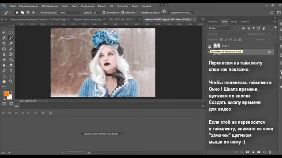
Task: Toggle Lock transparent pixels
Action: 221,40
